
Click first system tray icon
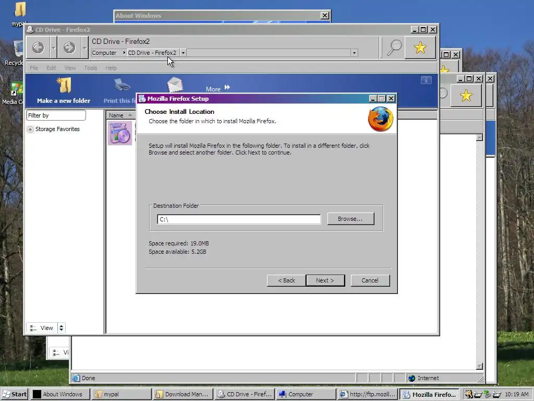[469, 394]
